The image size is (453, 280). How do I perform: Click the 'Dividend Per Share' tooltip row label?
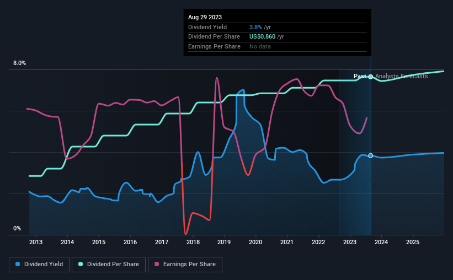214,37
